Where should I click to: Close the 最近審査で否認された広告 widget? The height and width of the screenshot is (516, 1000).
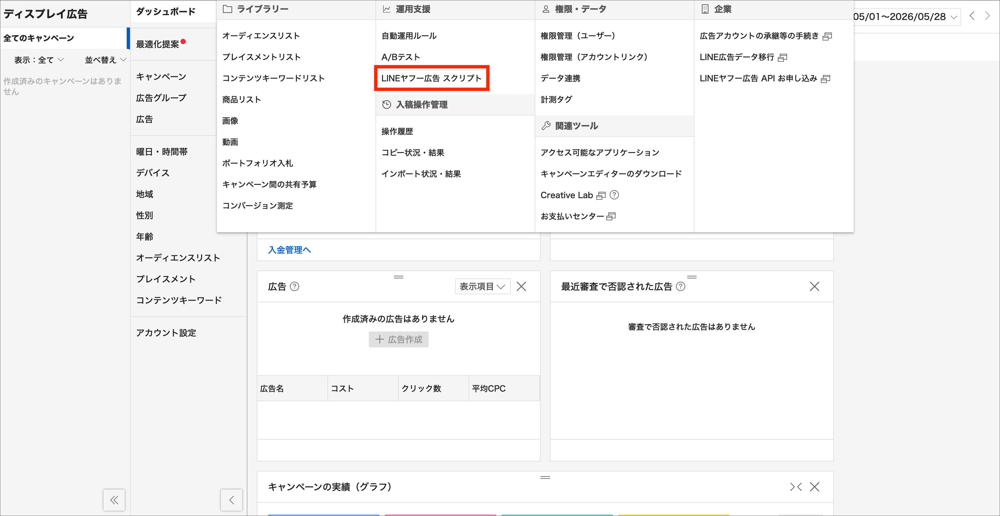[x=815, y=286]
